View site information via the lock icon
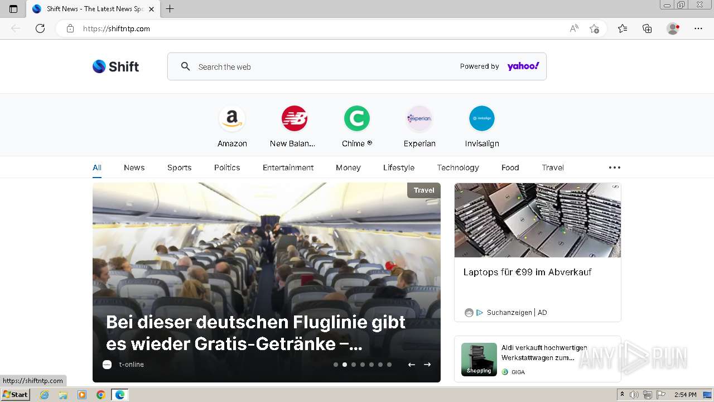Viewport: 714px width, 402px height. pyautogui.click(x=70, y=28)
